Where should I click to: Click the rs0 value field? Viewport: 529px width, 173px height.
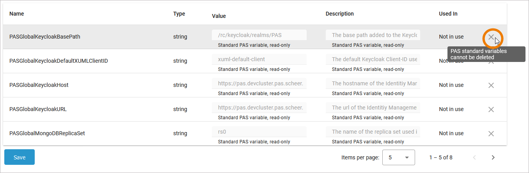[259, 132]
